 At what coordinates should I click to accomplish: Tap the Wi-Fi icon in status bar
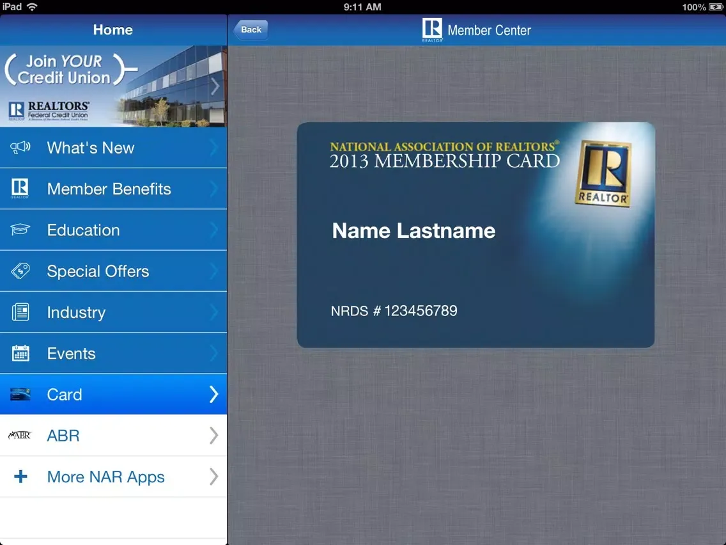[x=32, y=6]
